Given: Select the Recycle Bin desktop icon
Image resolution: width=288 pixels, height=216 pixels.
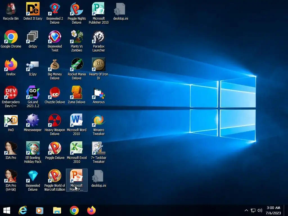Looking at the screenshot, I should 11,11.
